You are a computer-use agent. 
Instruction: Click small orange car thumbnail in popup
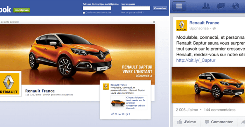(x=118, y=103)
